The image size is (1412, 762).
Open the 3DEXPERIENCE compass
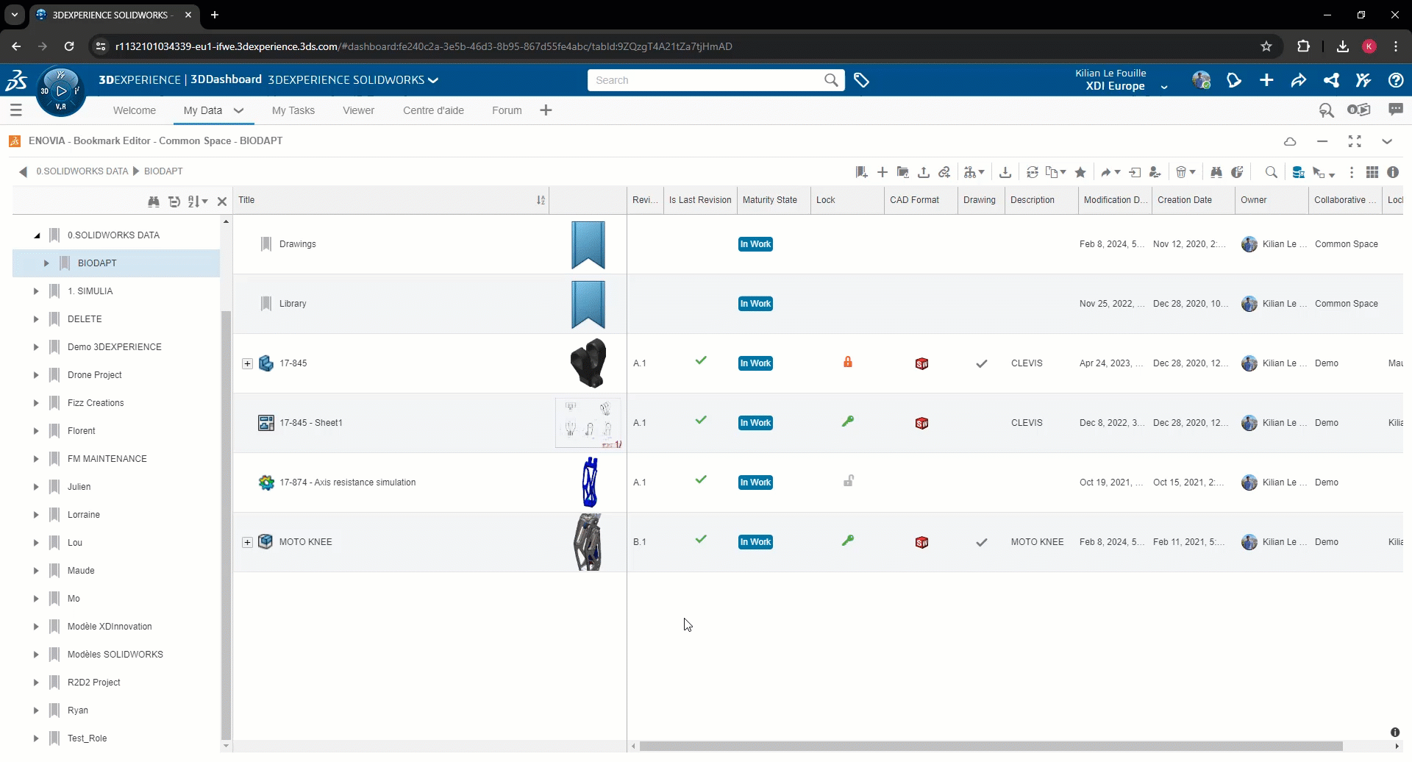click(61, 91)
